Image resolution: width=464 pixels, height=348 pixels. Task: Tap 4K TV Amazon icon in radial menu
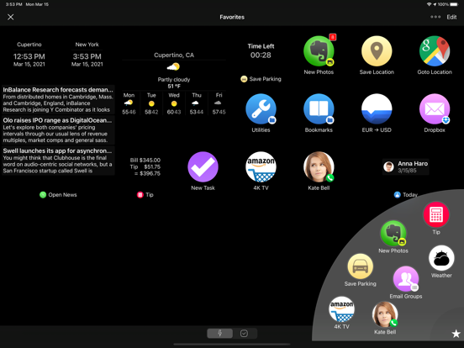[341, 309]
